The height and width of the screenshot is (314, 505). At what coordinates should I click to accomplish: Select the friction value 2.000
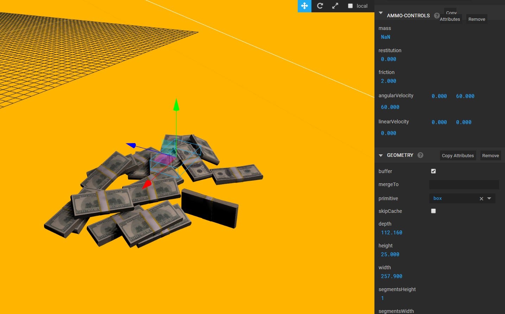click(388, 81)
